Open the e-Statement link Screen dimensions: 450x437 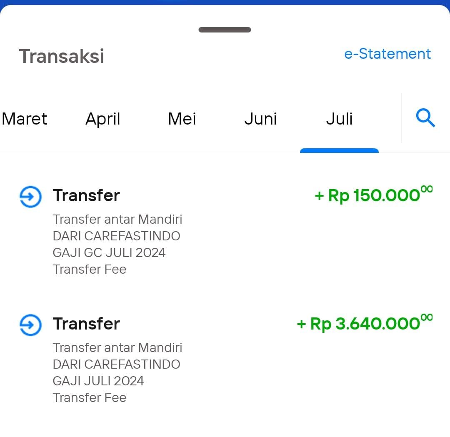tap(387, 54)
